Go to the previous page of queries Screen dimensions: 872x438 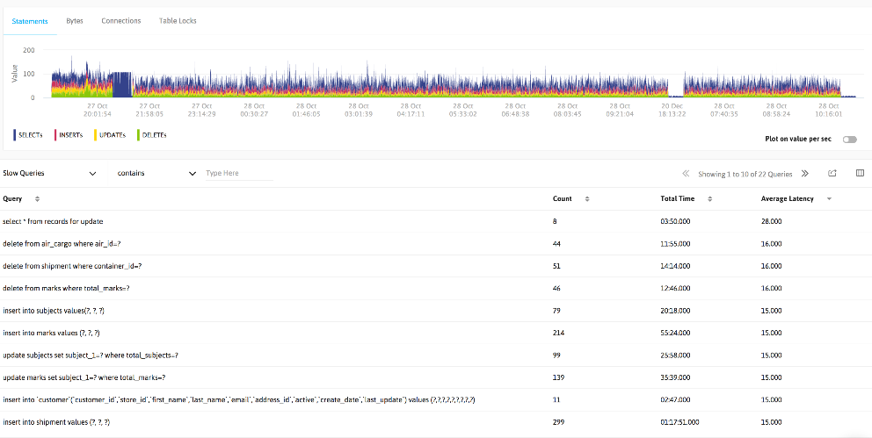[x=687, y=174]
